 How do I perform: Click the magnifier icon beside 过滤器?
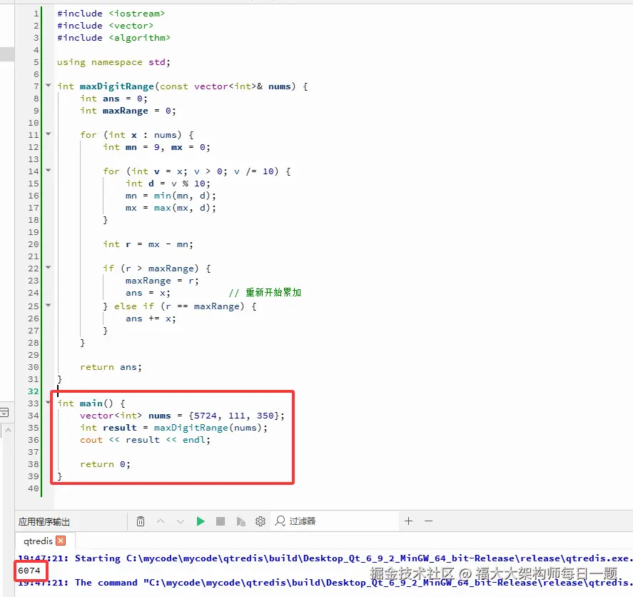pyautogui.click(x=280, y=521)
